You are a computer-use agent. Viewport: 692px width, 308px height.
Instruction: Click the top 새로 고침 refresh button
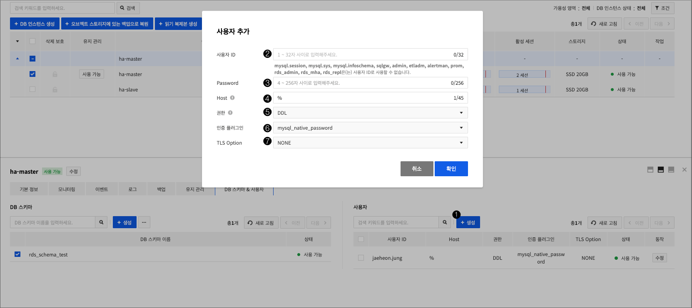pyautogui.click(x=605, y=24)
